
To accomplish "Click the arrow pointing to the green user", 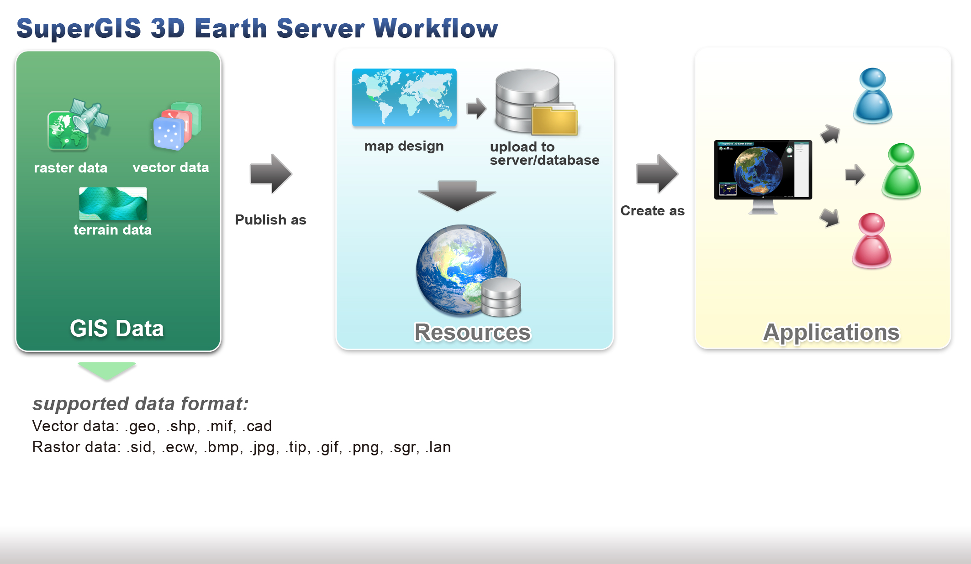I will tap(855, 174).
